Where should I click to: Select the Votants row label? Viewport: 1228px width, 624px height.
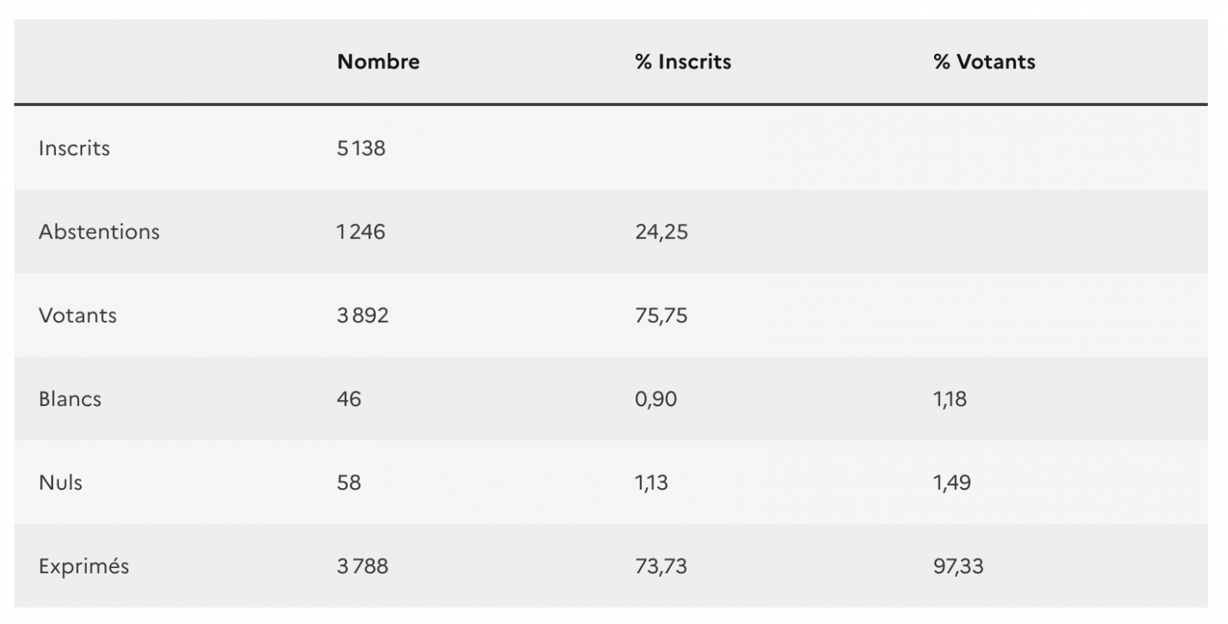(78, 315)
